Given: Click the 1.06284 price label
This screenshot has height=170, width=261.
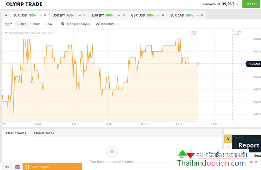Looking at the screenshot, I should [253, 64].
